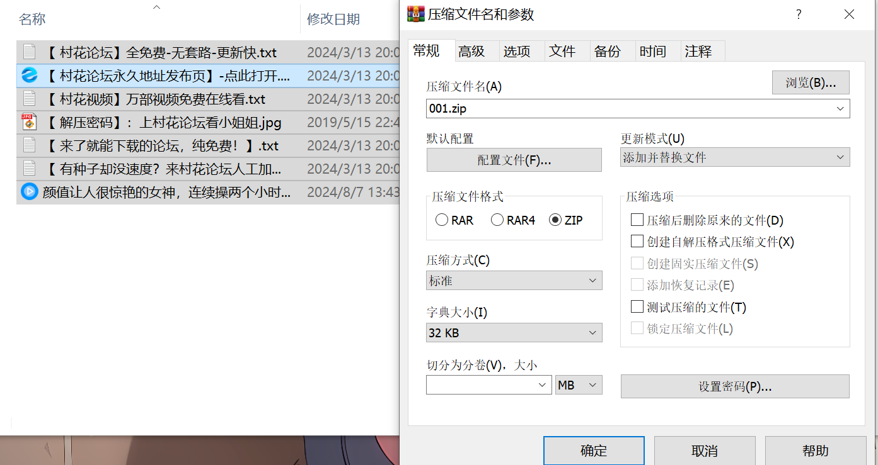Click the 设置密码(P)... button
This screenshot has height=465, width=878.
coord(735,386)
